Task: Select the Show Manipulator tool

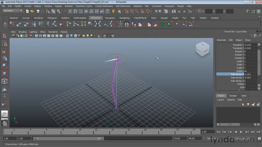Action: [5, 97]
